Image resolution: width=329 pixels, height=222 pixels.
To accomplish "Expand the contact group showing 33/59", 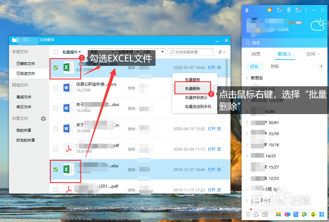I will [x=247, y=134].
